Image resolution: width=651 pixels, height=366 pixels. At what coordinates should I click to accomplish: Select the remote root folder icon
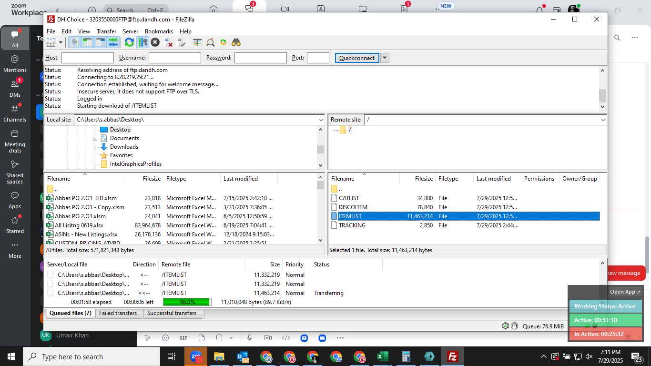tap(343, 130)
